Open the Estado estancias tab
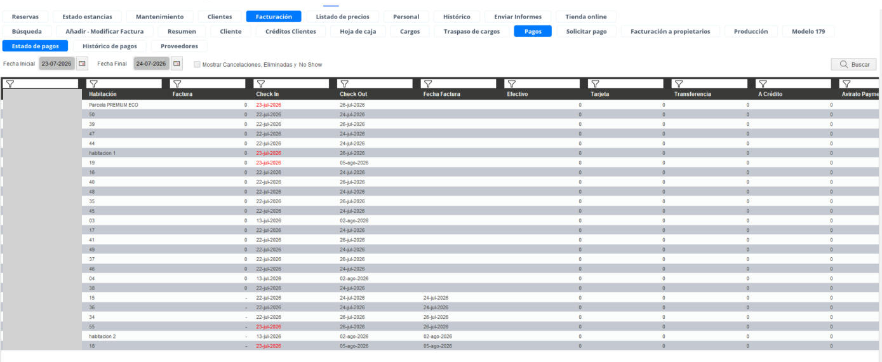882x362 pixels. [87, 17]
